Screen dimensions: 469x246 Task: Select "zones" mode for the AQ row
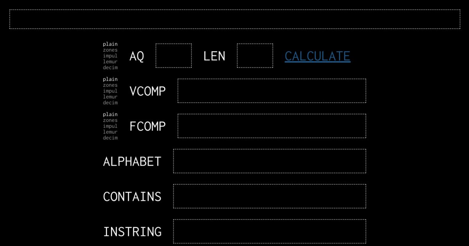(110, 50)
